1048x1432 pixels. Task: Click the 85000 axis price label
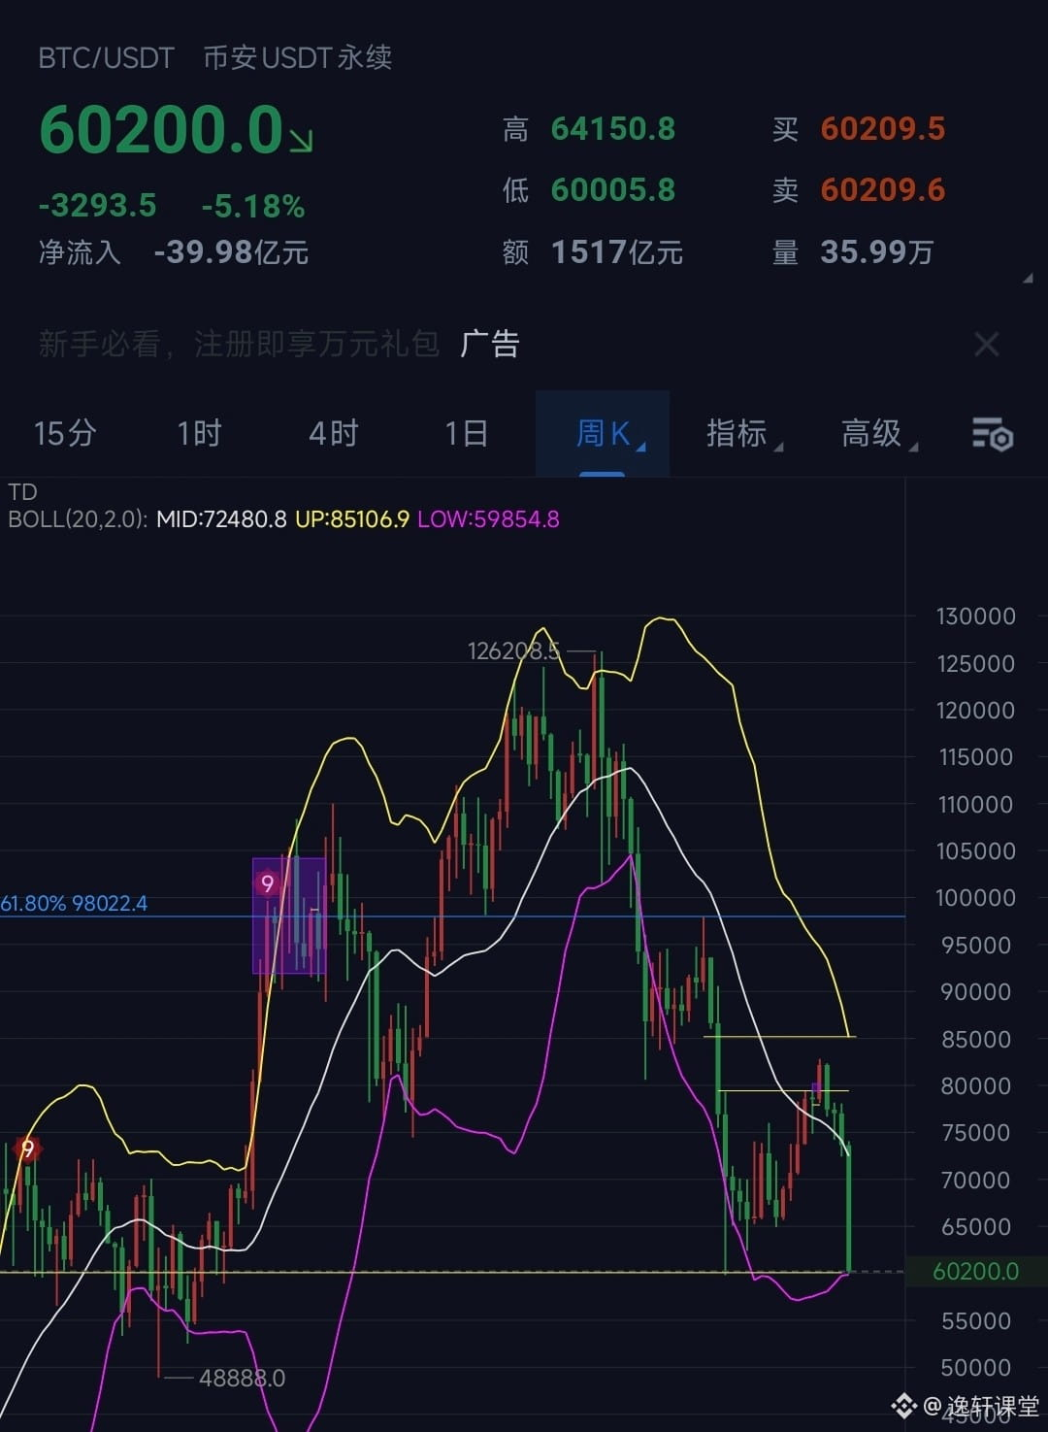[x=978, y=1040]
